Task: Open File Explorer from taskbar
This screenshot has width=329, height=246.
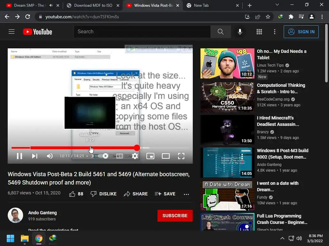Action: point(24,238)
